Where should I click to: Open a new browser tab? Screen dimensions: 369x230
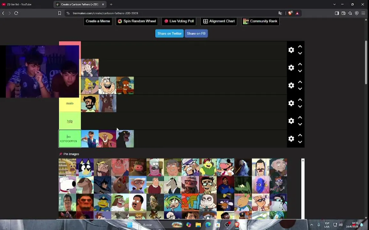coord(111,4)
